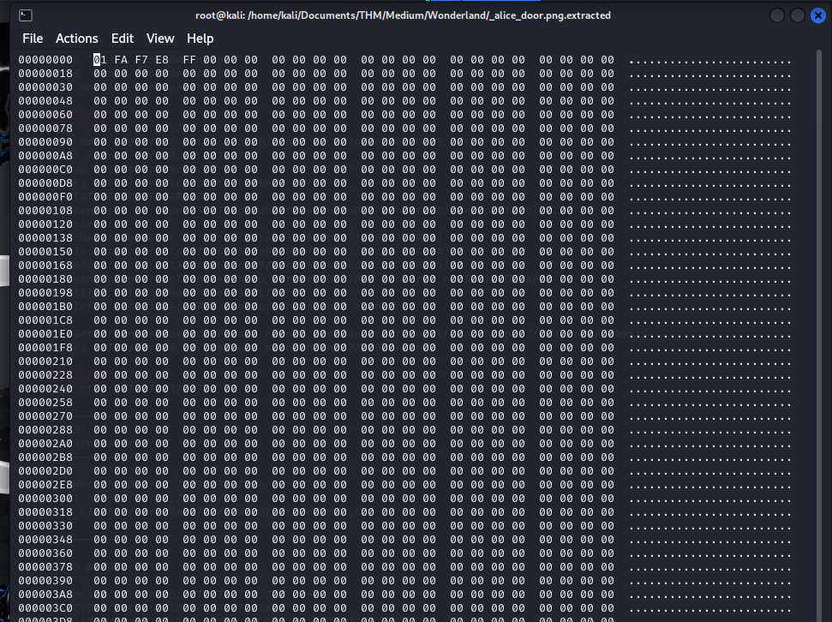Click offset label 00000288
The image size is (832, 622).
45,430
